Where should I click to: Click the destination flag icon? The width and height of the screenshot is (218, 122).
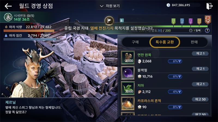109,21
